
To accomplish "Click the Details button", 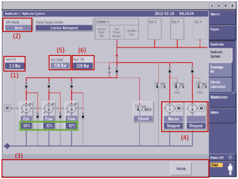I will [181, 169].
